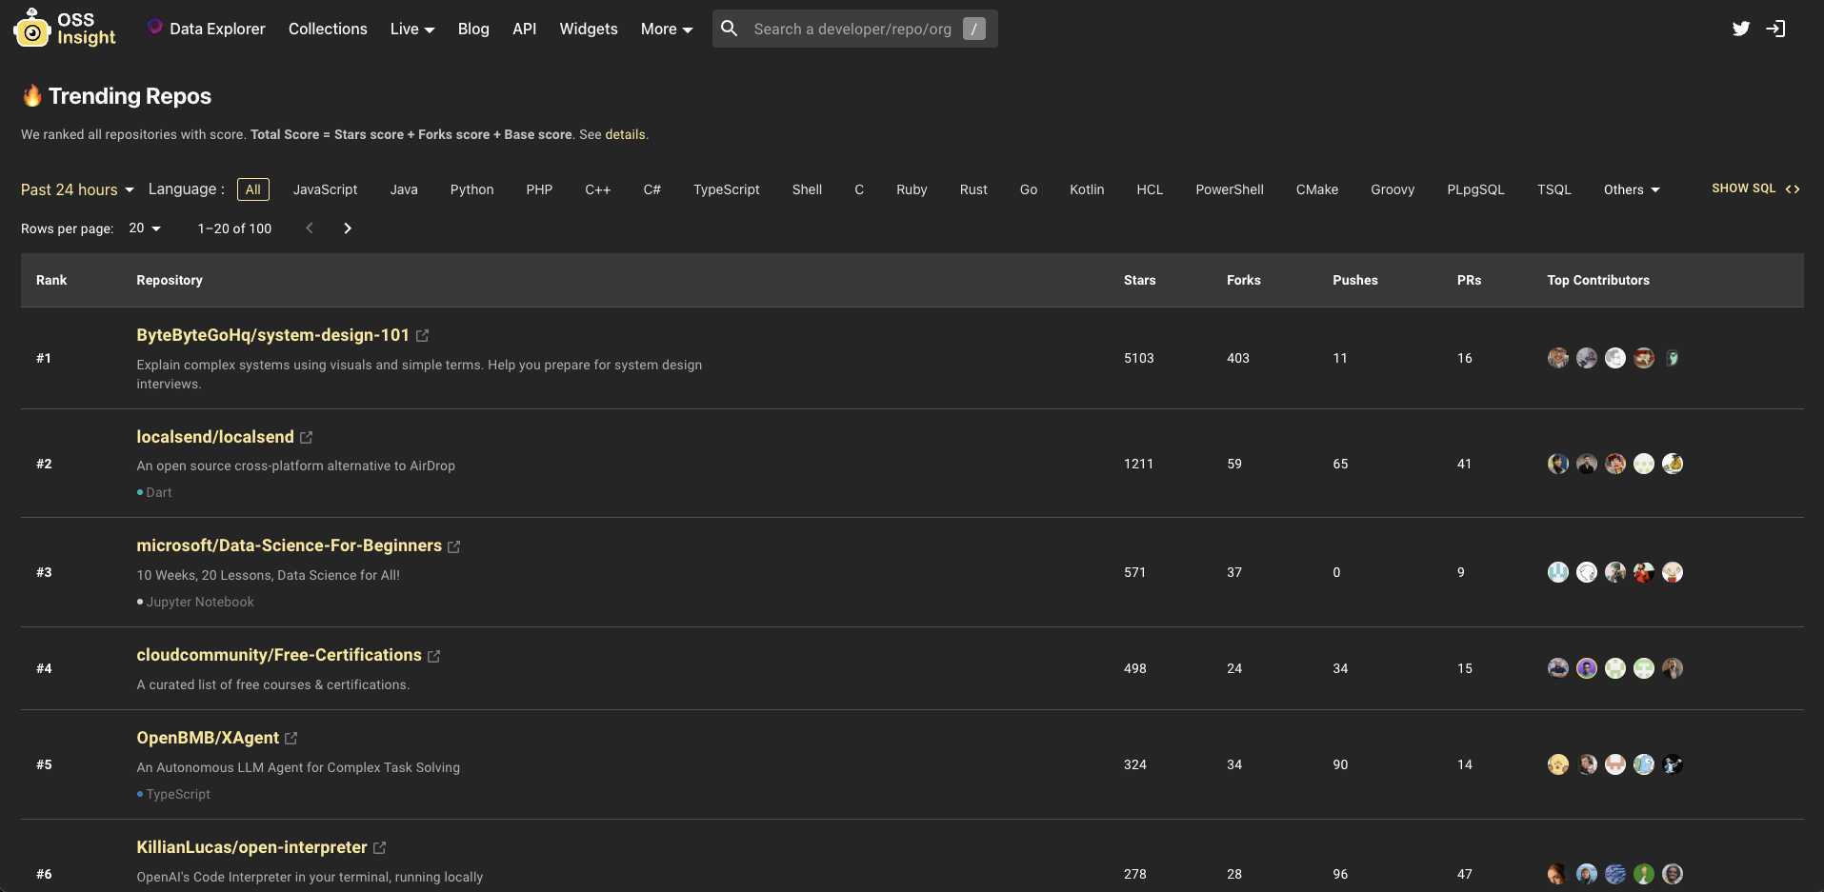Open cloudcommunity/Free-Certifications repository link
The image size is (1824, 892).
[279, 655]
